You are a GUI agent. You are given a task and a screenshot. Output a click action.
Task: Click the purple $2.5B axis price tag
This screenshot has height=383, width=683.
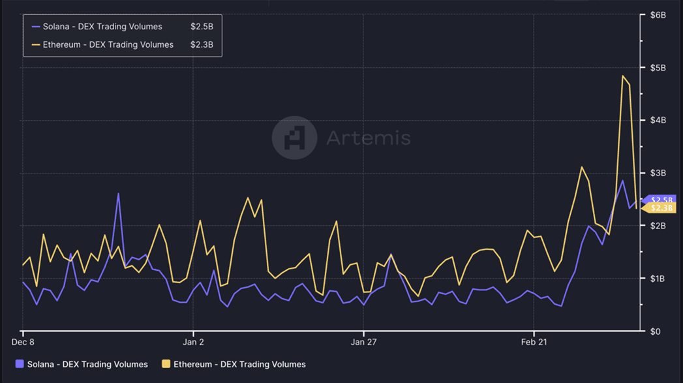click(x=660, y=200)
